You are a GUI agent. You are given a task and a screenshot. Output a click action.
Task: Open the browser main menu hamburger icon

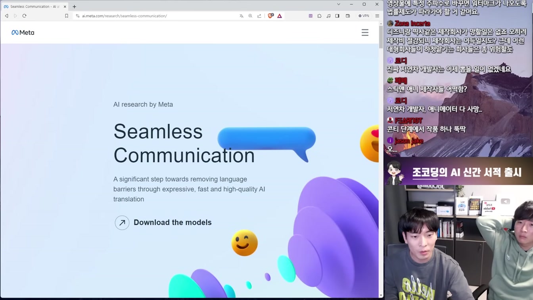377,16
